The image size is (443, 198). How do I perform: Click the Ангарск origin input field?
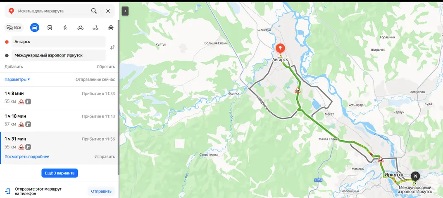[x=59, y=42]
